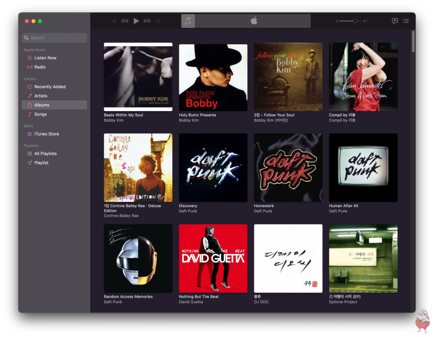Click the high volume speaker icon
The width and height of the screenshot is (434, 337).
(365, 21)
